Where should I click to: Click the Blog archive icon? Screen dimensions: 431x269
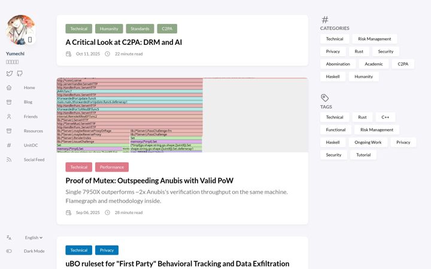(9, 102)
